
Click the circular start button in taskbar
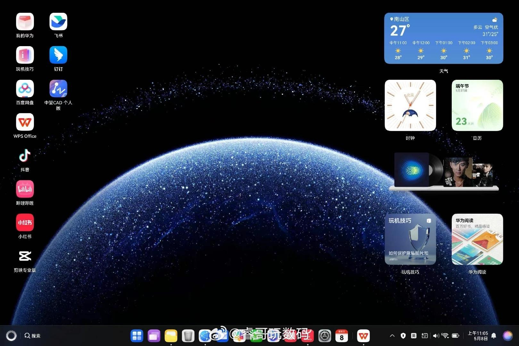[11, 336]
